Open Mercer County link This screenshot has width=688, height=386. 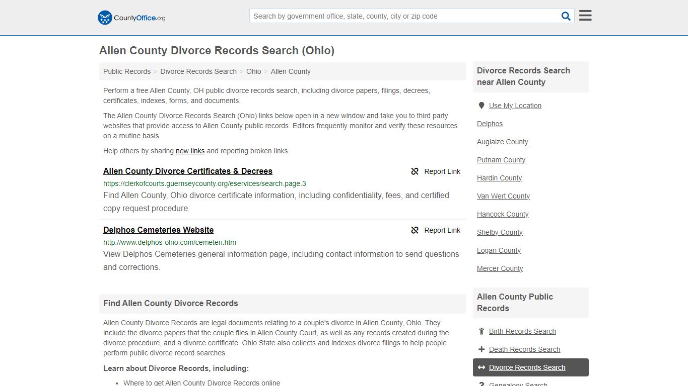(x=500, y=268)
